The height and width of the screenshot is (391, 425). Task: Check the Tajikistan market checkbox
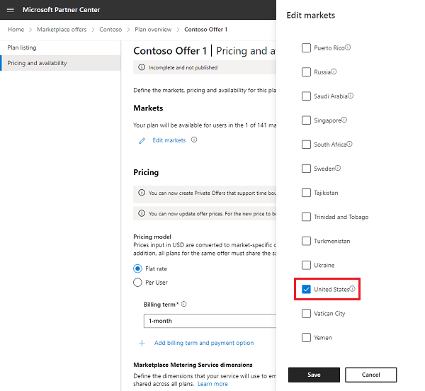coord(306,193)
